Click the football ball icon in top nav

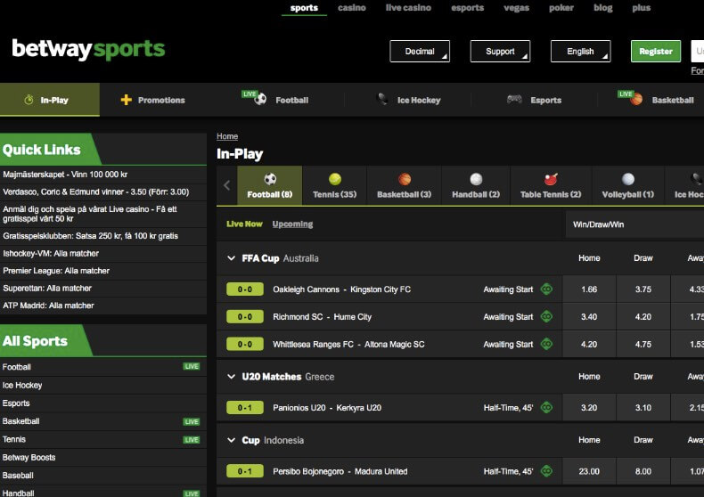pyautogui.click(x=260, y=99)
